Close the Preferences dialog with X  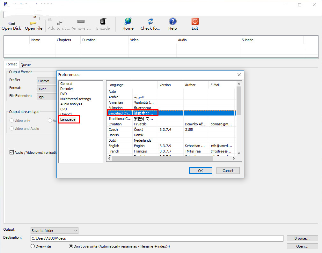(239, 75)
